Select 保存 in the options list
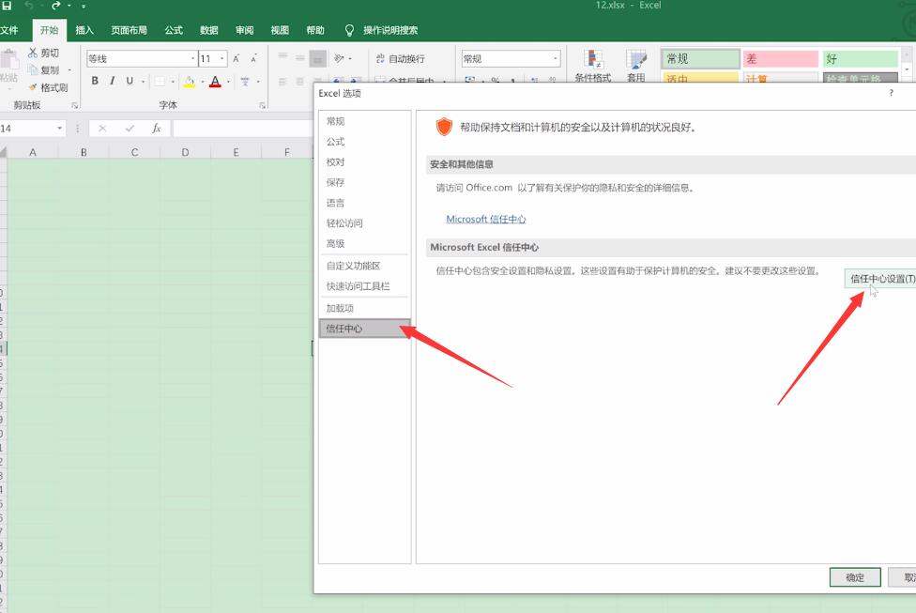 click(364, 182)
